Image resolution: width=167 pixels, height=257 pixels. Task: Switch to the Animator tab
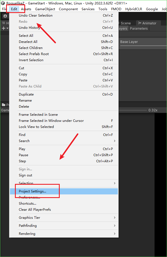147,23
